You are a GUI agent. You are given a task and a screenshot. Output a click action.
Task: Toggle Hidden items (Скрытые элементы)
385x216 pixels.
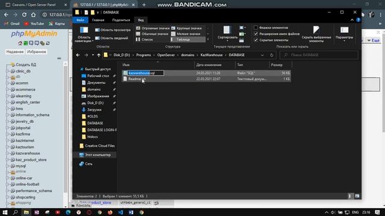271,40
